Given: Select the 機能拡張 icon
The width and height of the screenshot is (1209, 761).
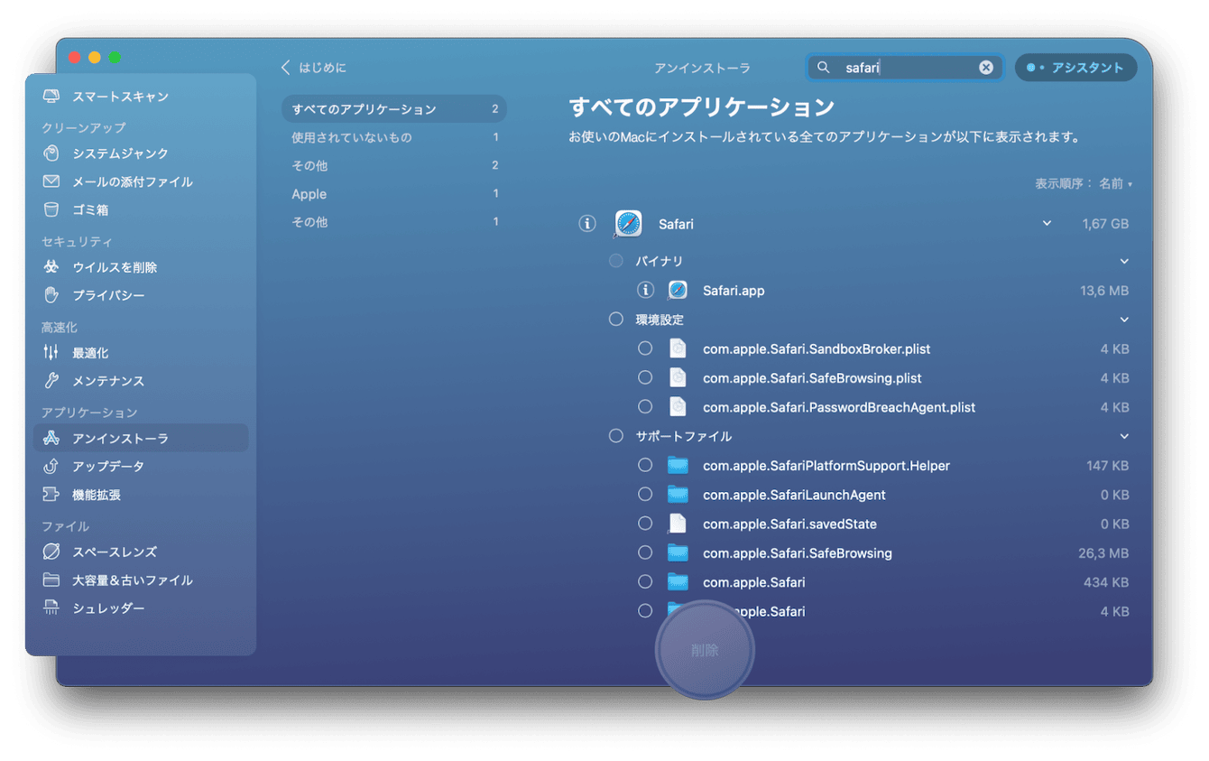Looking at the screenshot, I should point(51,495).
